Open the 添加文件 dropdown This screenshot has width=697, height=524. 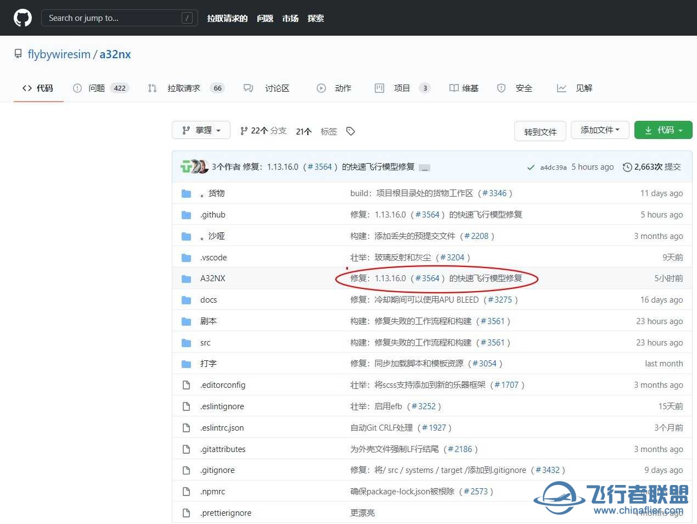pyautogui.click(x=600, y=130)
